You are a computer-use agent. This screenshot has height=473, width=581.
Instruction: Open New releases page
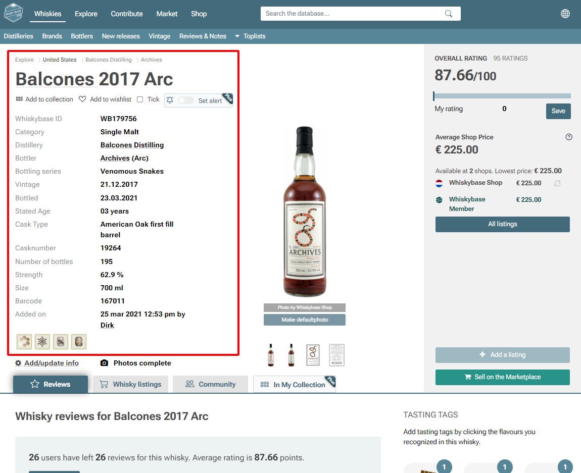point(121,36)
